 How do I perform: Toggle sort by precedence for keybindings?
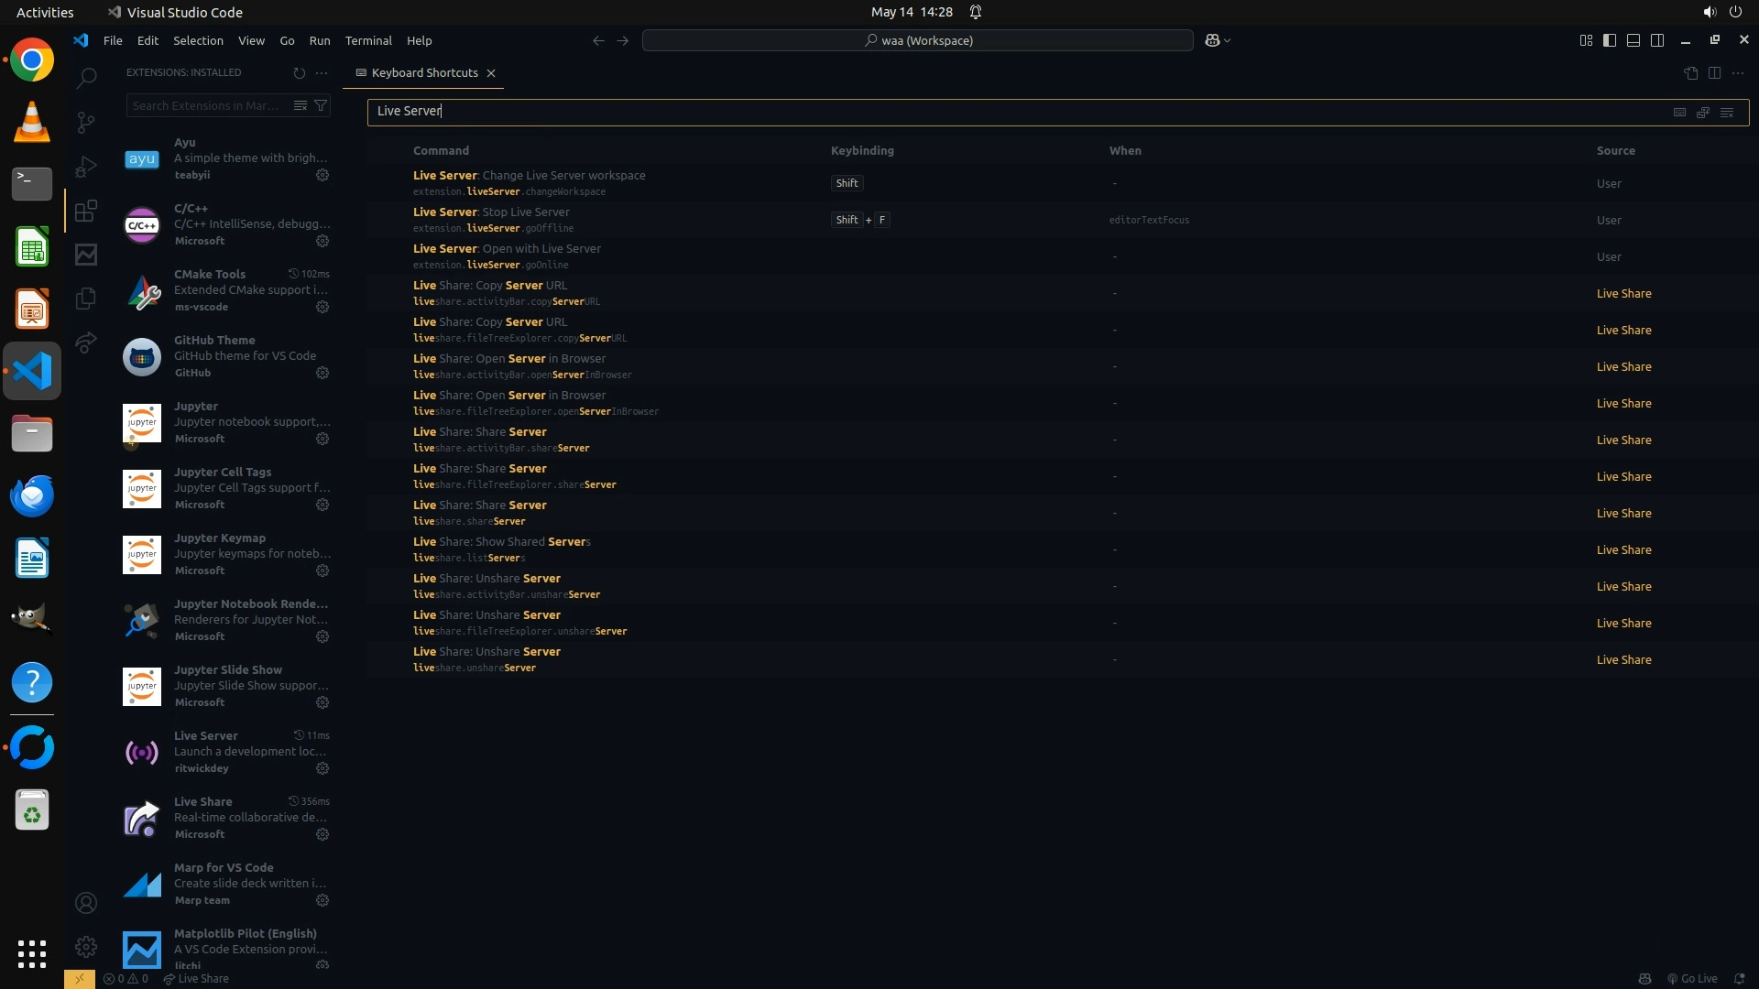(x=1703, y=113)
